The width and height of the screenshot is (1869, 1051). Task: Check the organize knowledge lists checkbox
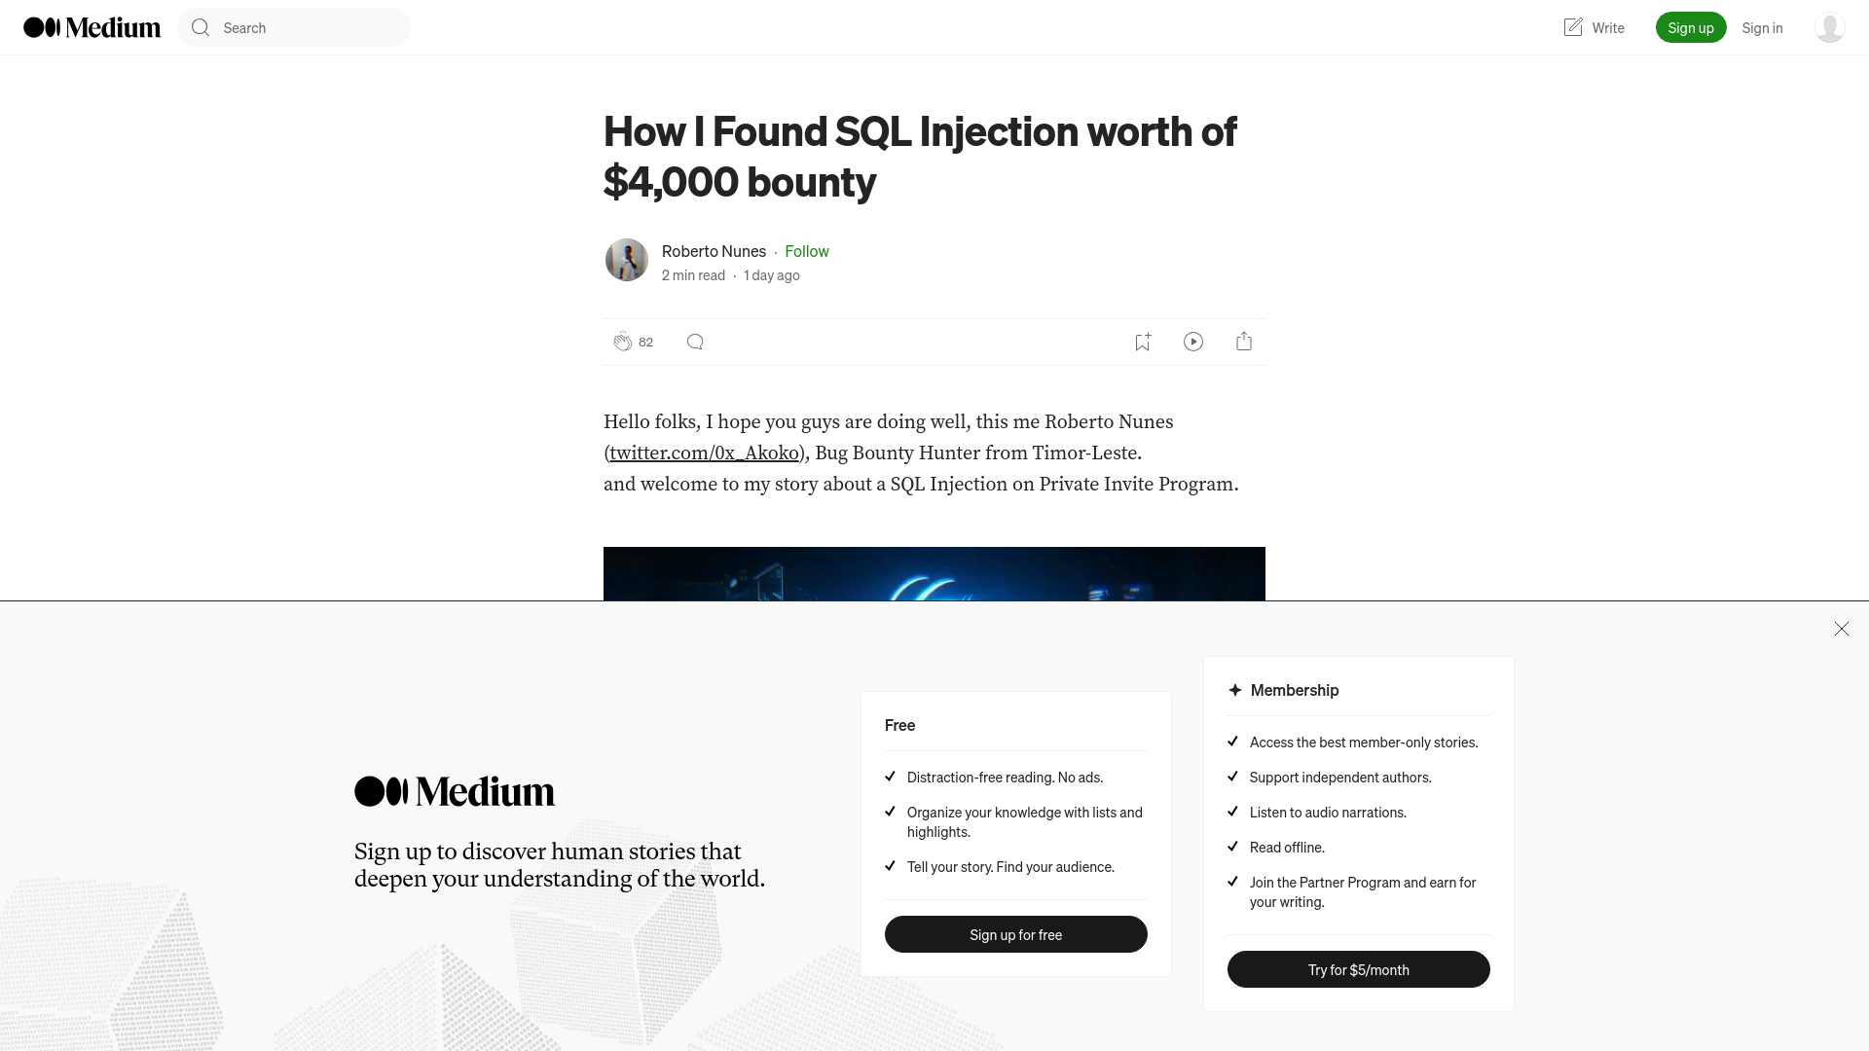pyautogui.click(x=890, y=811)
